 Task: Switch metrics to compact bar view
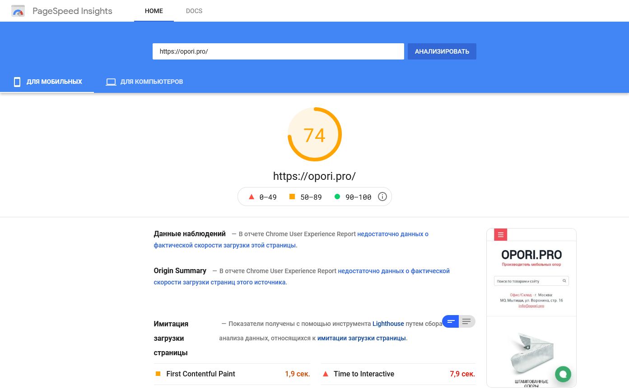(451, 321)
